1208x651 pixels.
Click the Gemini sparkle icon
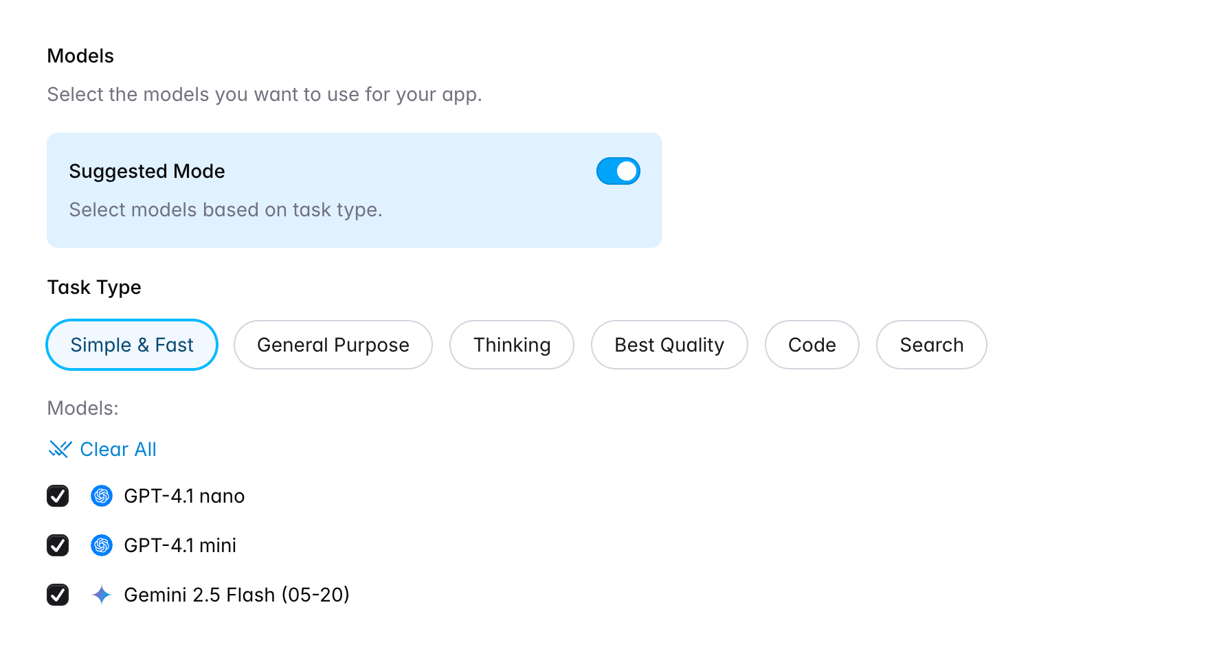[x=102, y=595]
